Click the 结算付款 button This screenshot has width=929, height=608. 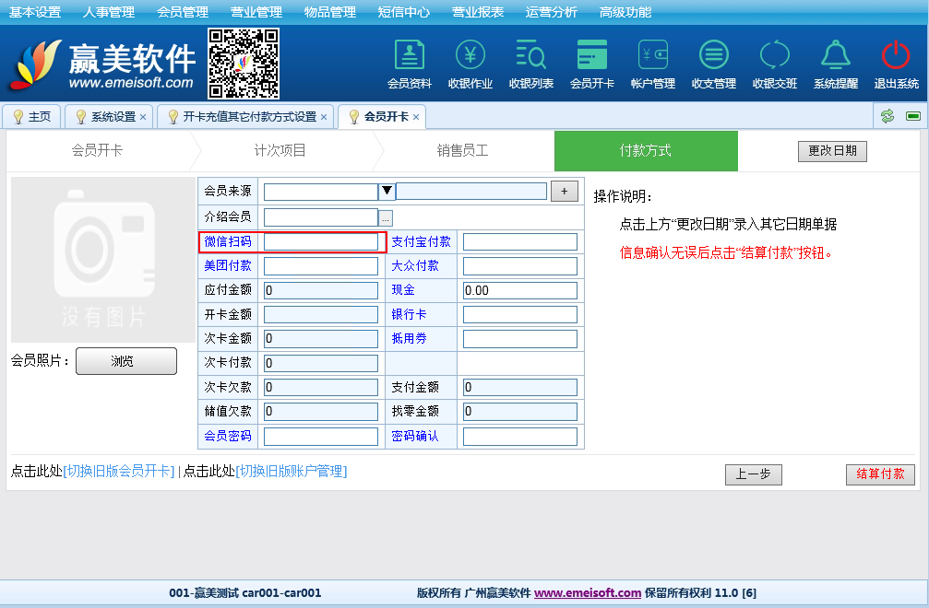880,474
